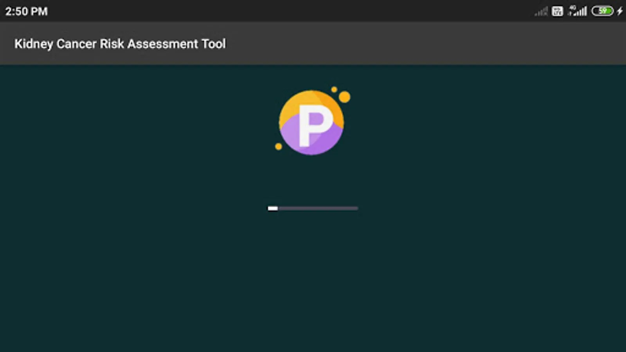626x352 pixels.
Task: Tap the 4G signal strength icon
Action: coord(577,11)
